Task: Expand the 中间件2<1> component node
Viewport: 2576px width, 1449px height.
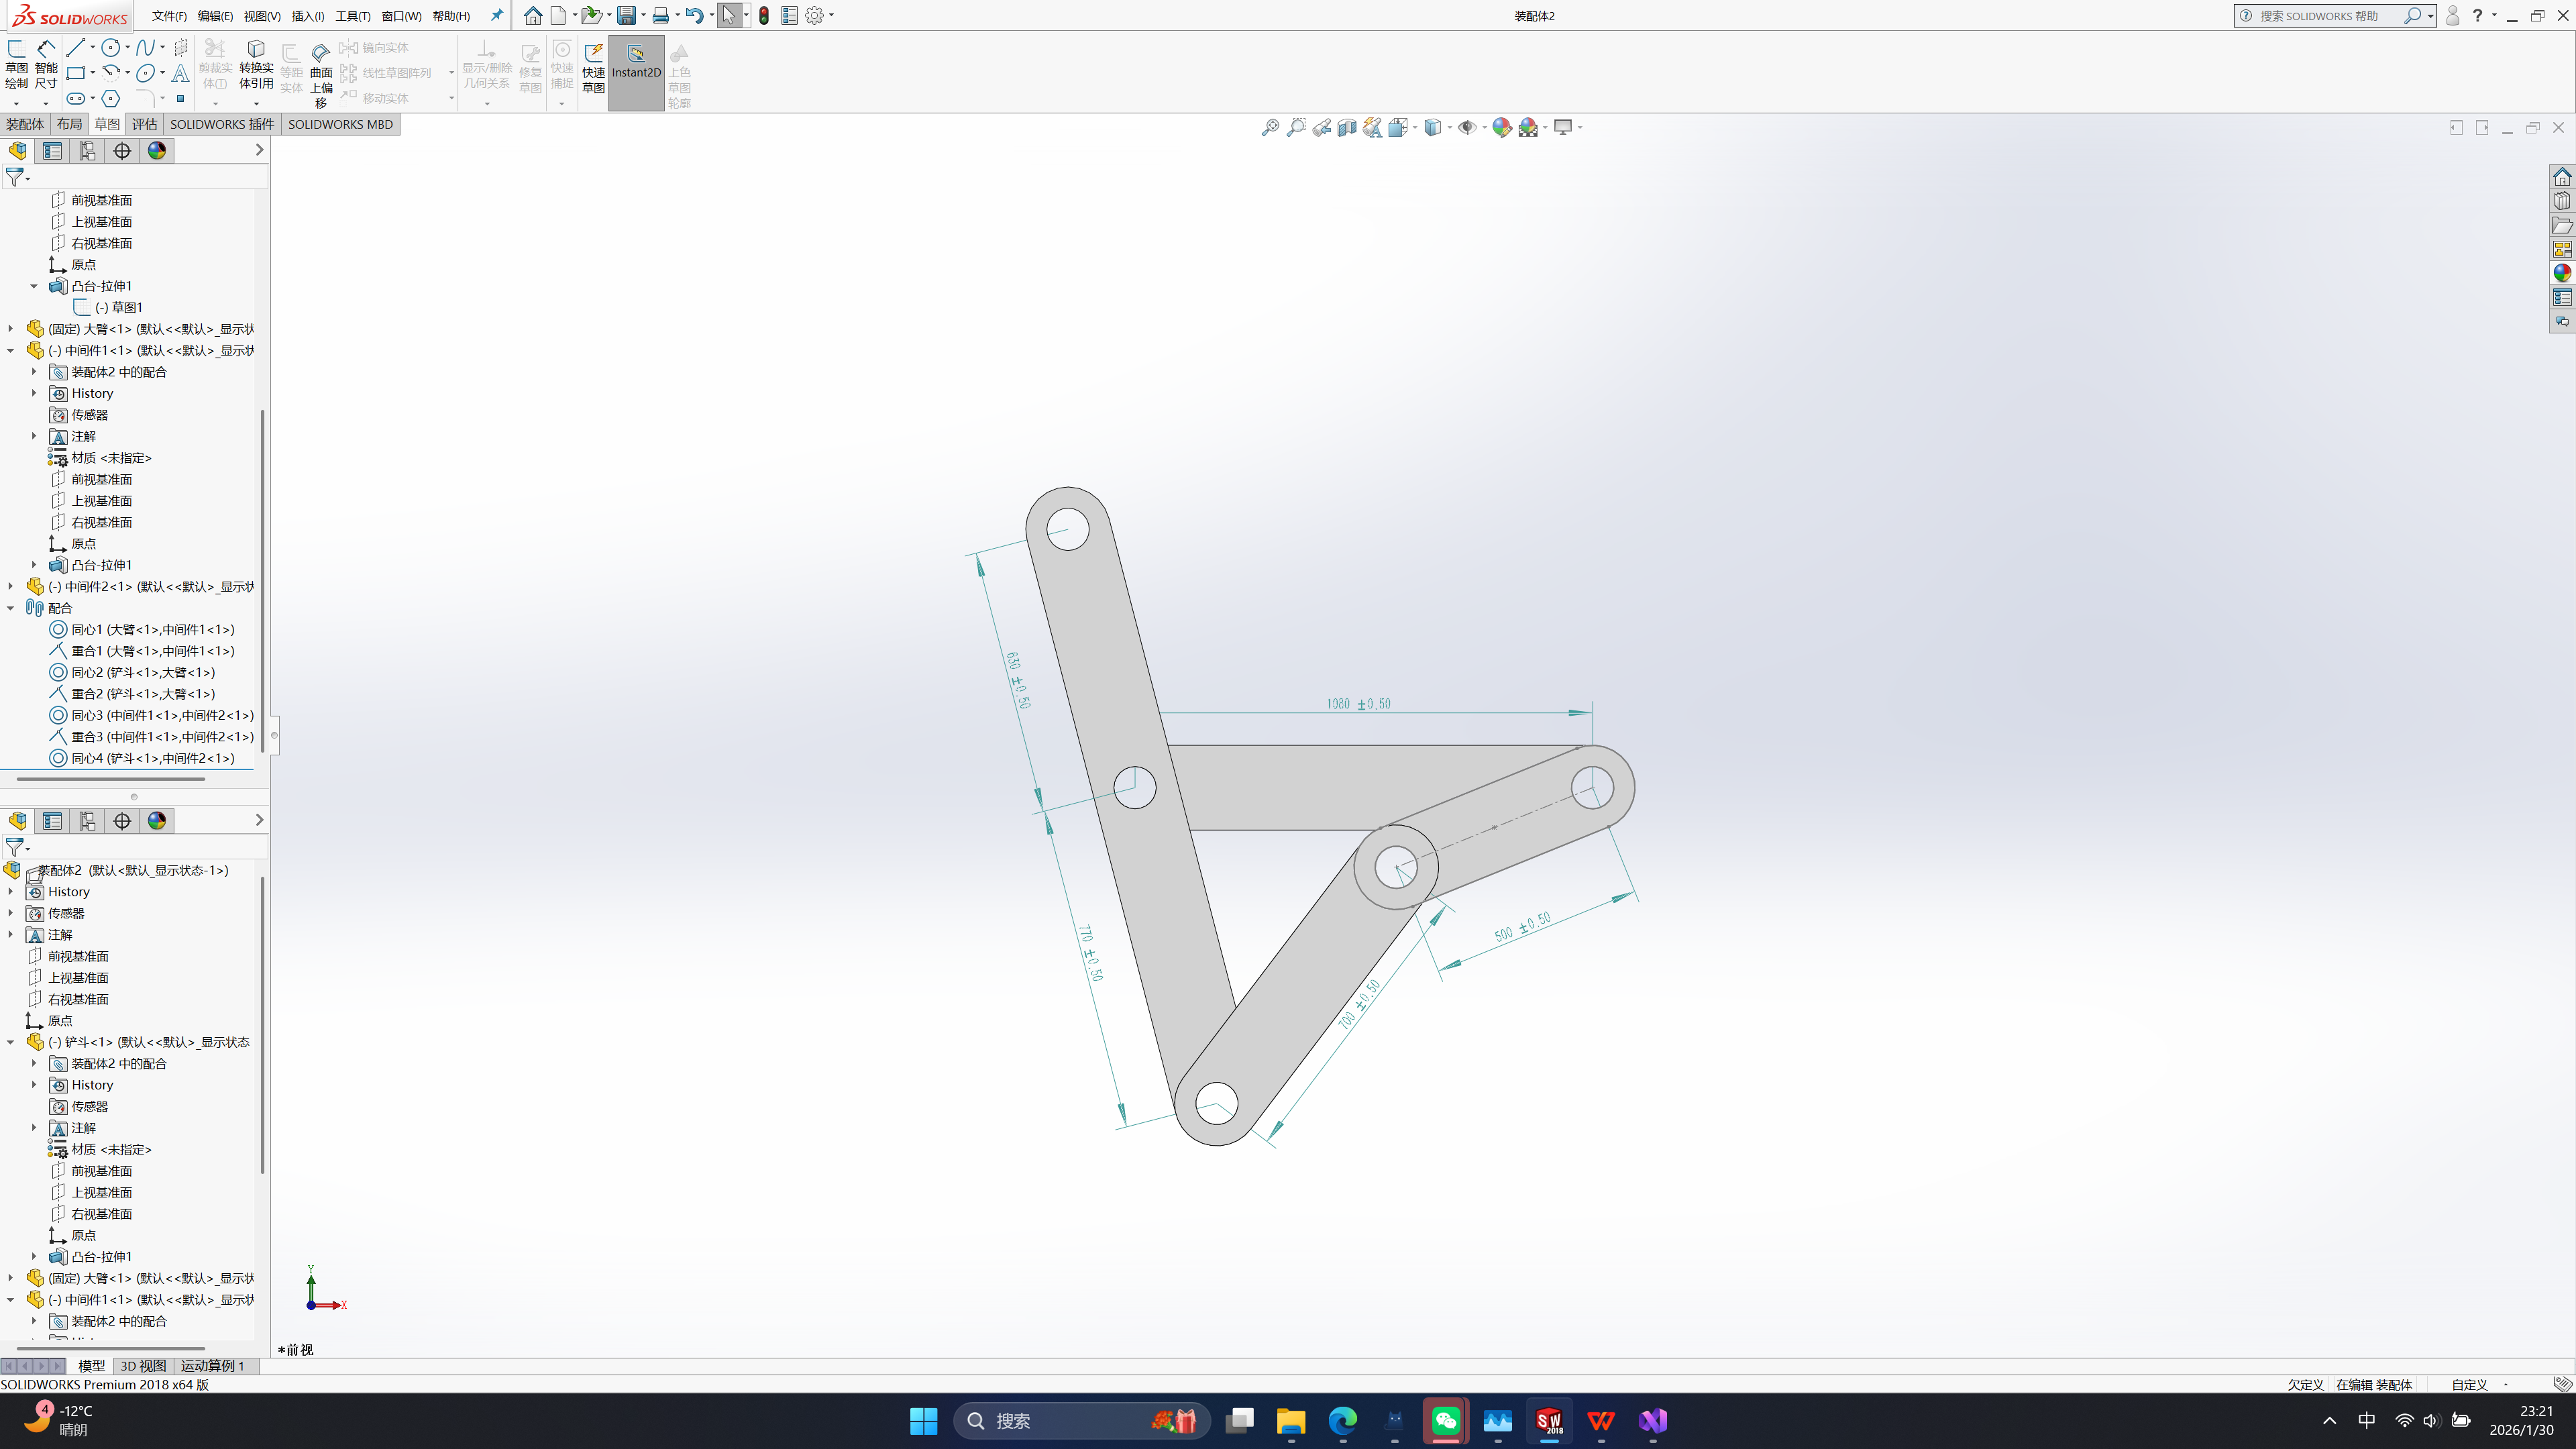Action: point(11,586)
